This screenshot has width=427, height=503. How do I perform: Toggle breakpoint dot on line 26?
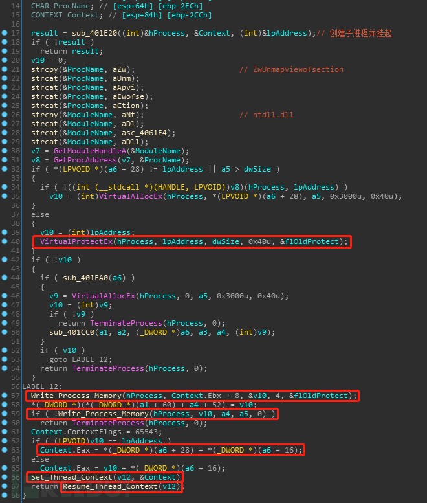[x=5, y=114]
